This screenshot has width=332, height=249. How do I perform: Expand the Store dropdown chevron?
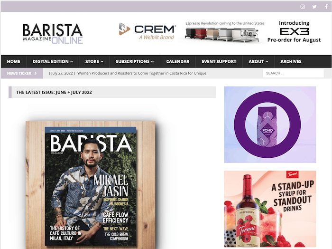(102, 61)
